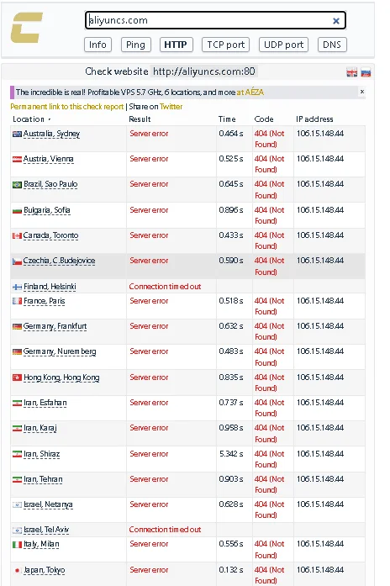This screenshot has width=390, height=586.
Task: Open the permanent link to this report
Action: pos(67,107)
